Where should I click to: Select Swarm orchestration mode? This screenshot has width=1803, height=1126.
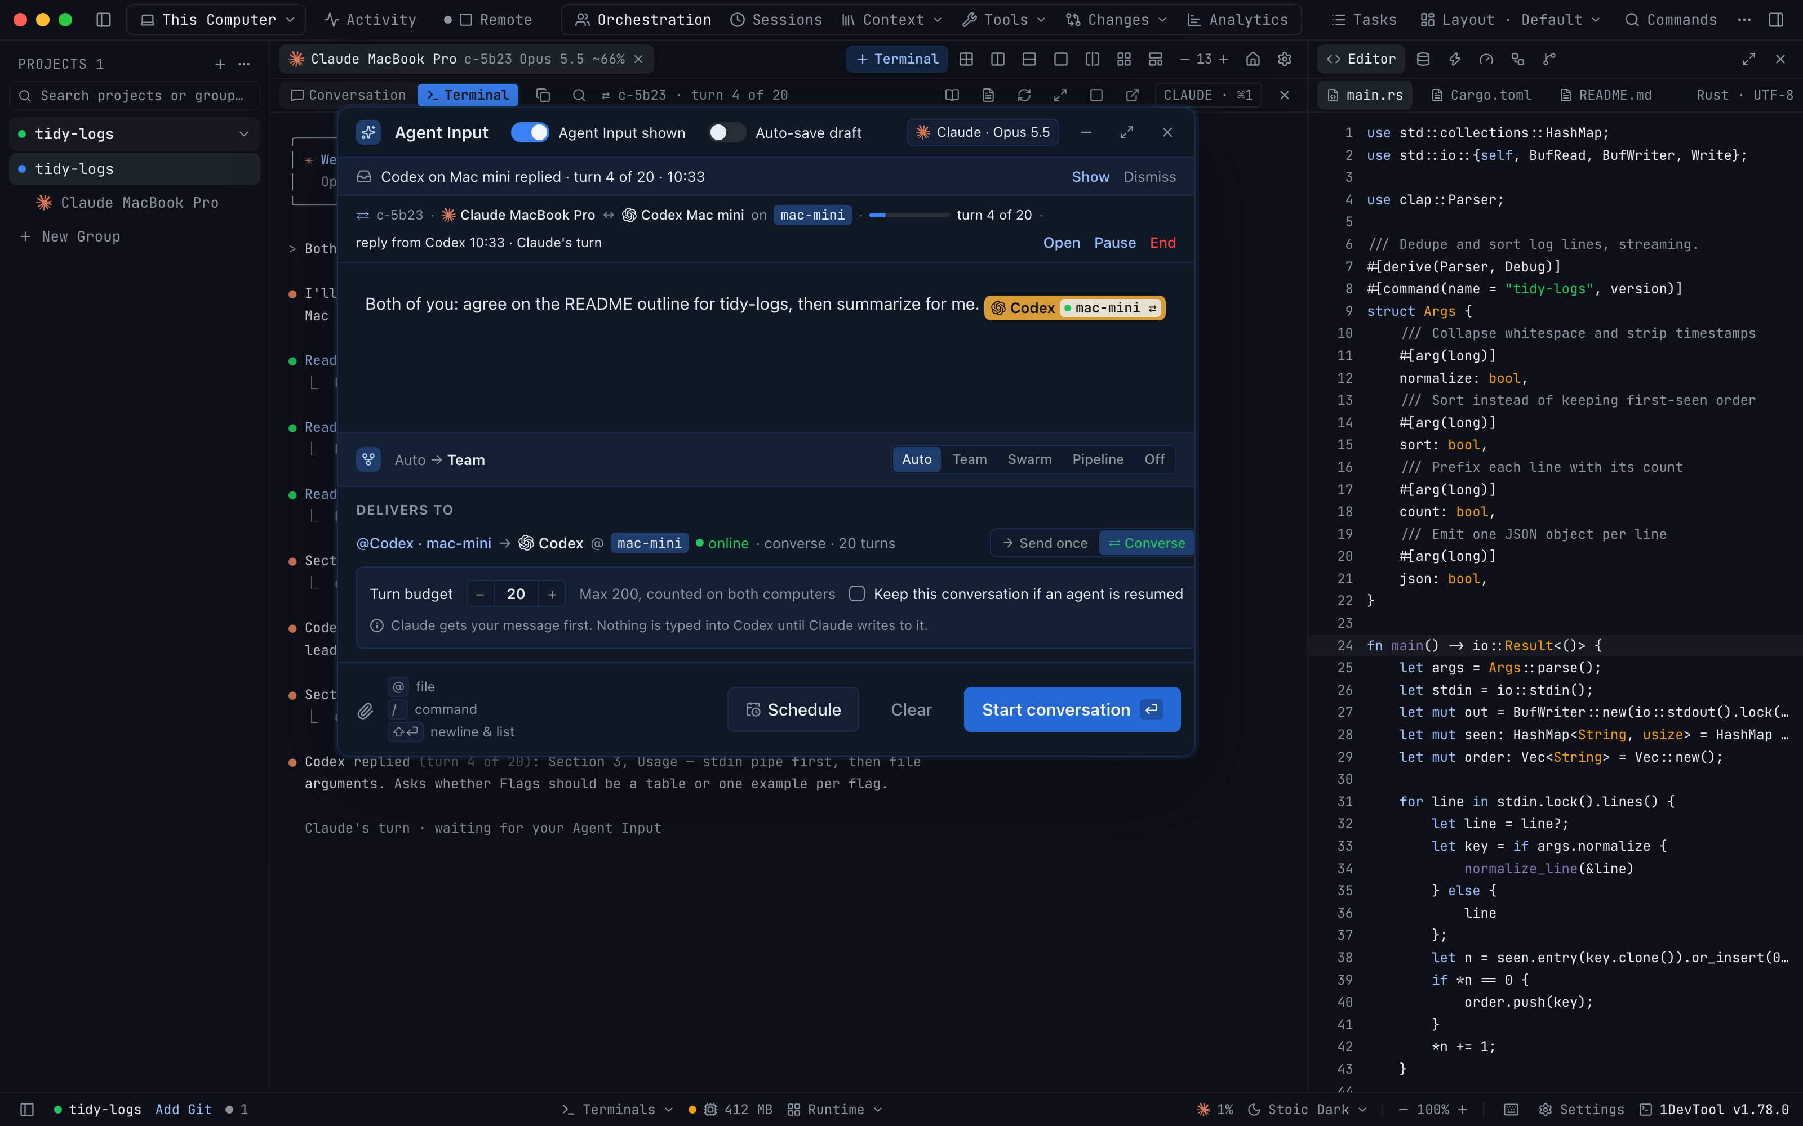click(x=1029, y=459)
